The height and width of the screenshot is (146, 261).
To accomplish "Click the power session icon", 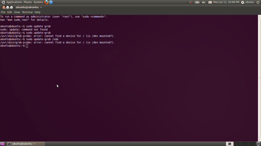I will pyautogui.click(x=258, y=2).
